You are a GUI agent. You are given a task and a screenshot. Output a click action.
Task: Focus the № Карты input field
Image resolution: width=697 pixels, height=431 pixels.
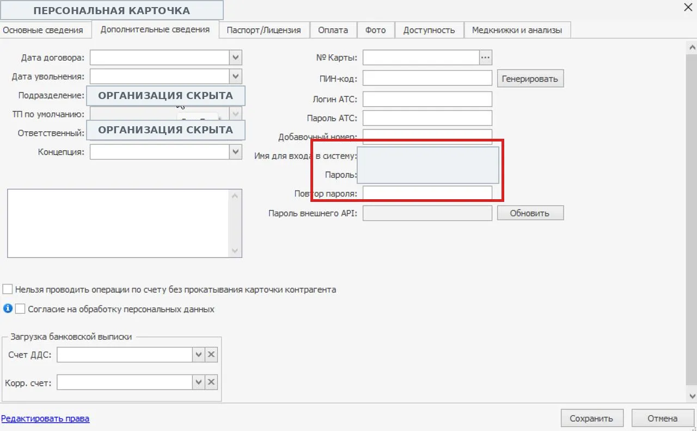click(421, 57)
